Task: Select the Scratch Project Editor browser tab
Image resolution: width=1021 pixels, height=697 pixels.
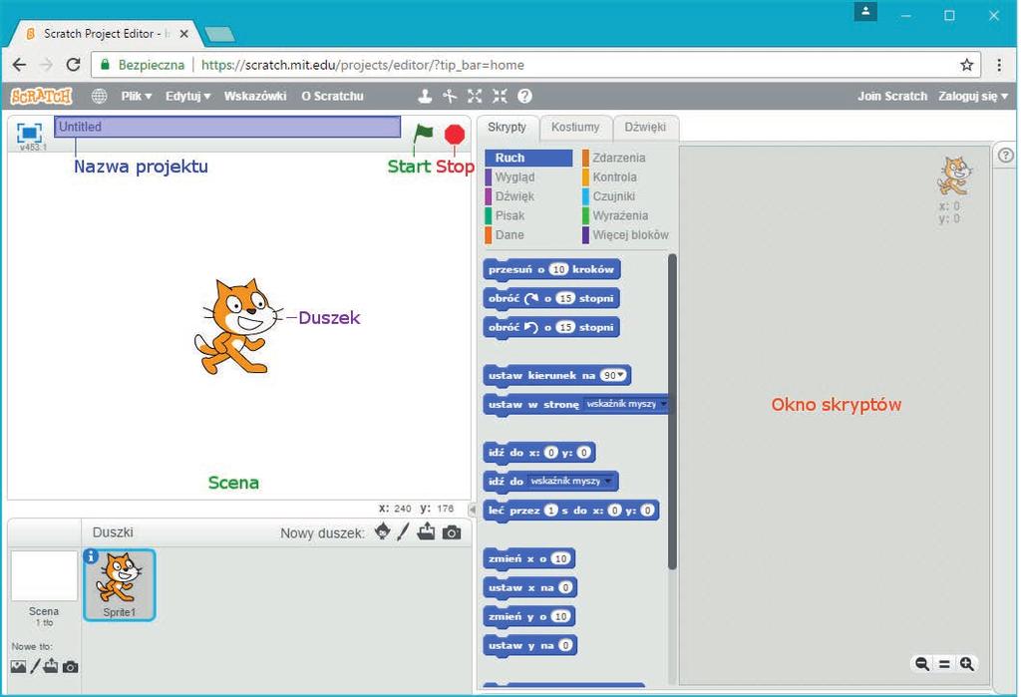Action: point(104,33)
